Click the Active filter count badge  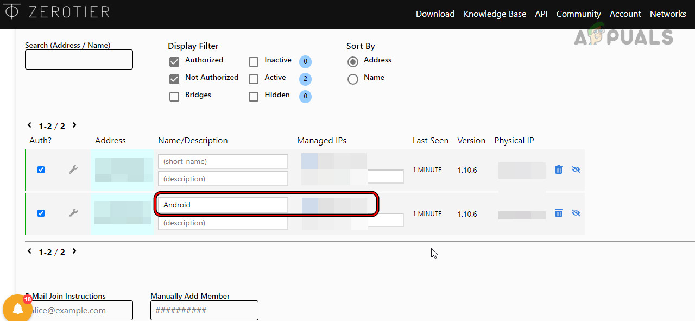(305, 79)
